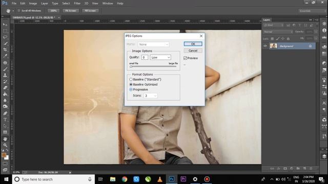Screen dimensions: 328x184
Task: Open the Histogram panel icon
Action: 324,37
